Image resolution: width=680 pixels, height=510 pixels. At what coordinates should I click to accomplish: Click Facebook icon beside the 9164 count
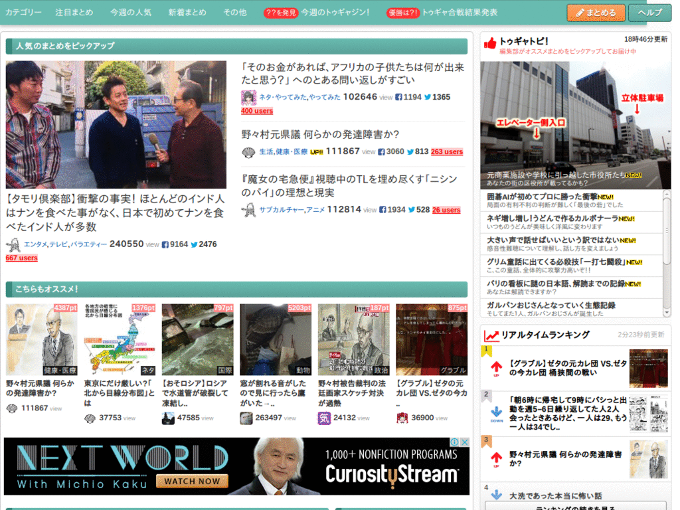pos(165,244)
